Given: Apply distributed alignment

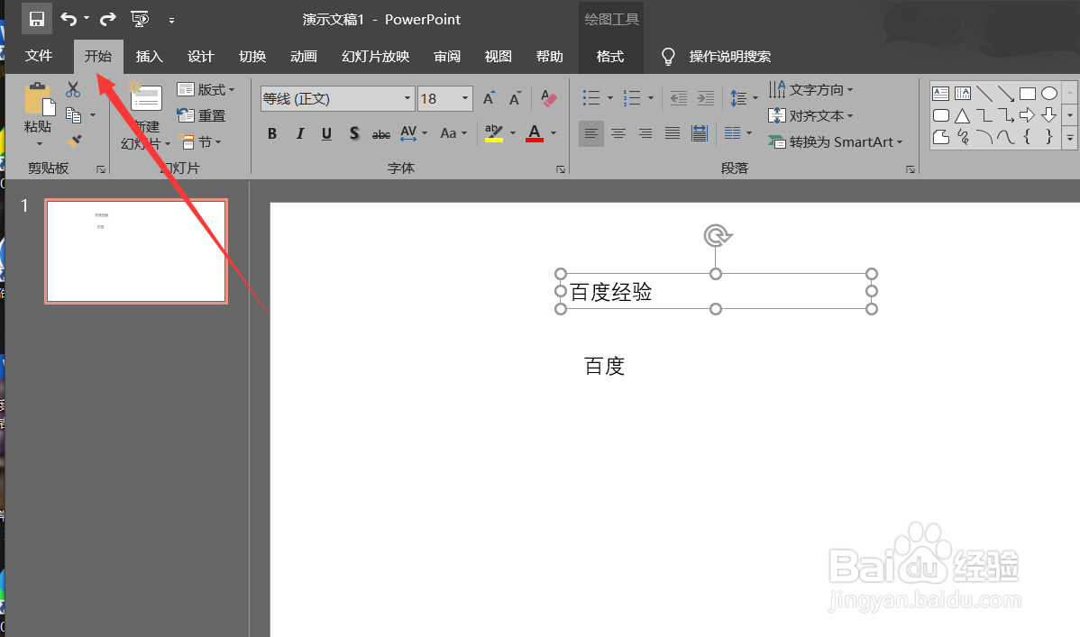Looking at the screenshot, I should click(699, 133).
